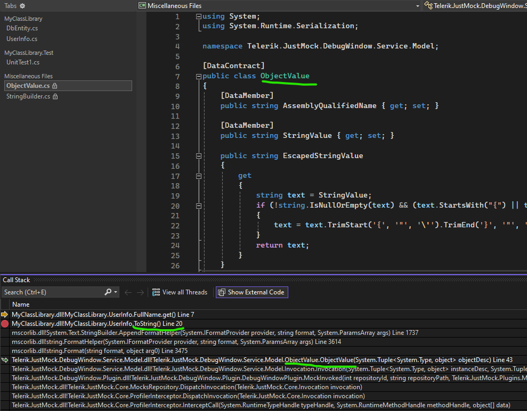Click the lock icon beside StringBuilder.cs
527x411 pixels.
click(55, 96)
